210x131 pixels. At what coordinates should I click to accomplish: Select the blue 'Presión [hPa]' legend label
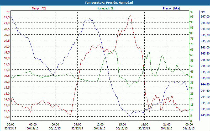(x=171, y=8)
